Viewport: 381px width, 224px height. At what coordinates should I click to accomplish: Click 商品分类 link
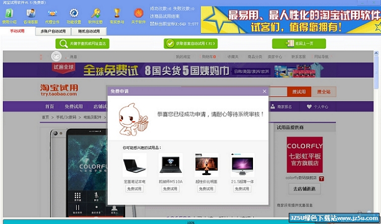click(255, 57)
